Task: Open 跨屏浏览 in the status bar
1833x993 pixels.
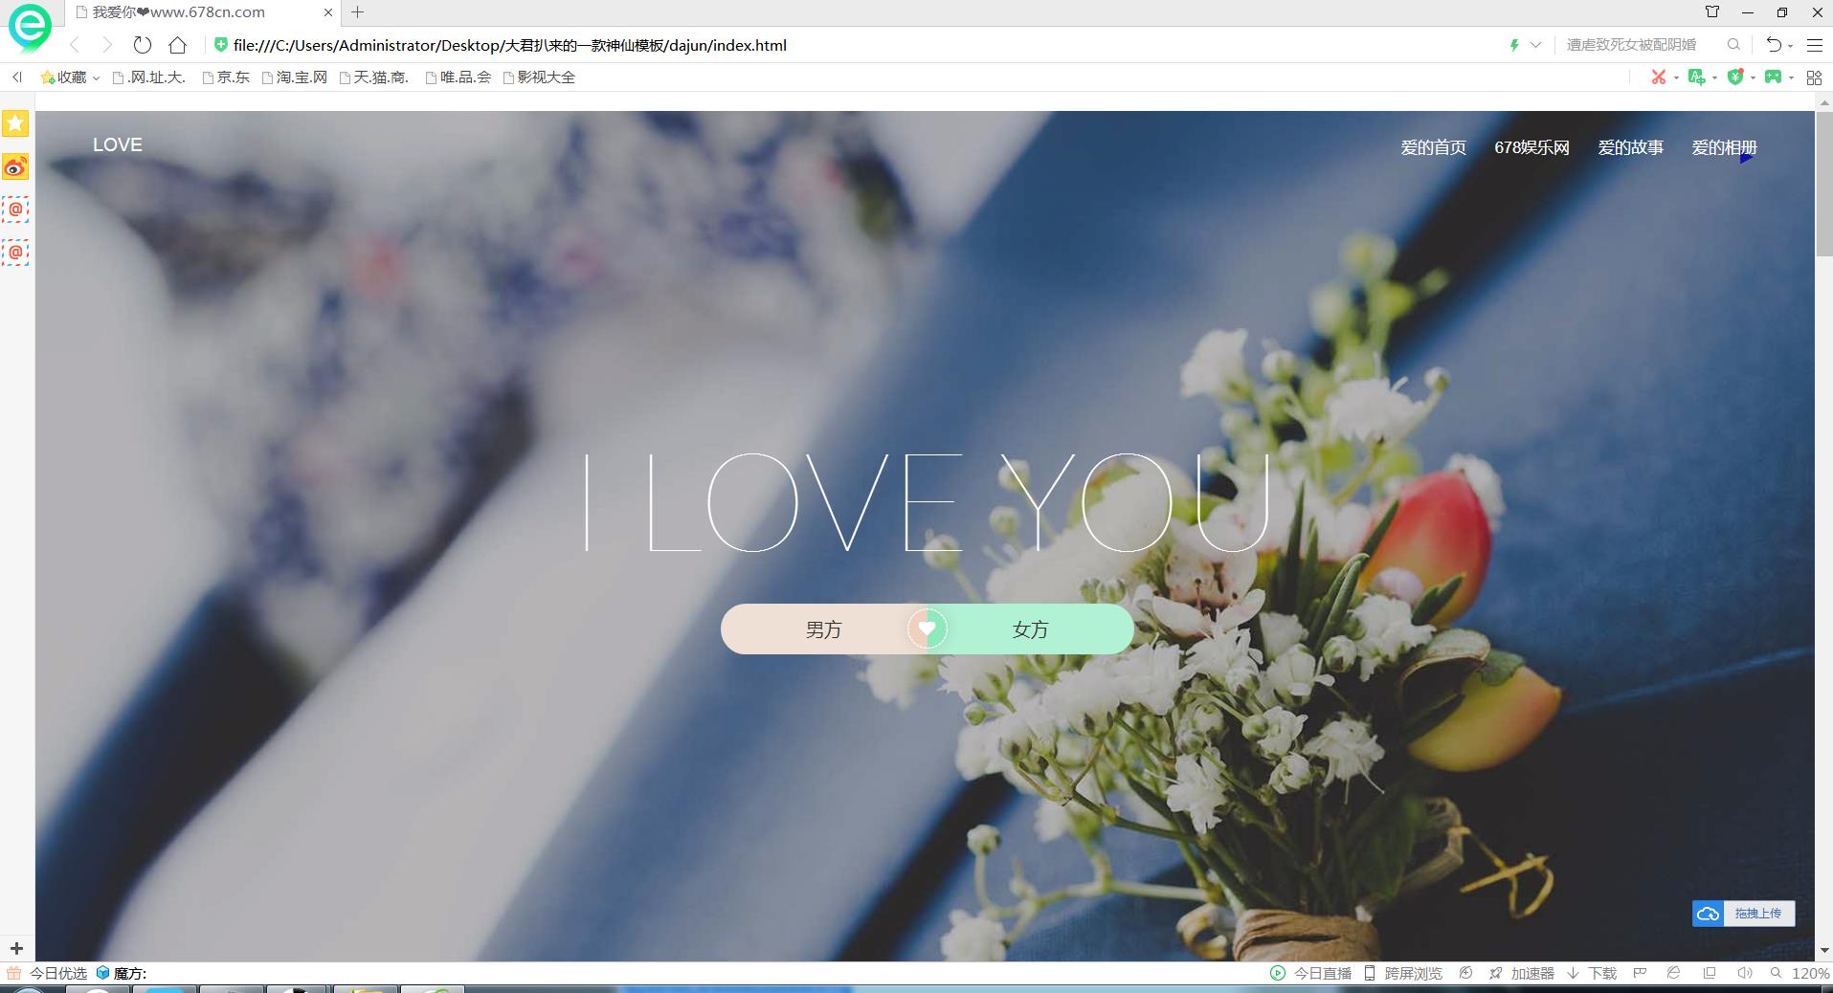Action: [x=1403, y=973]
